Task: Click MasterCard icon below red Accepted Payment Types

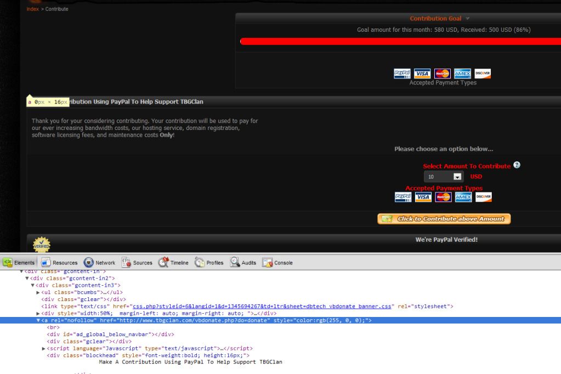Action: pyautogui.click(x=443, y=197)
